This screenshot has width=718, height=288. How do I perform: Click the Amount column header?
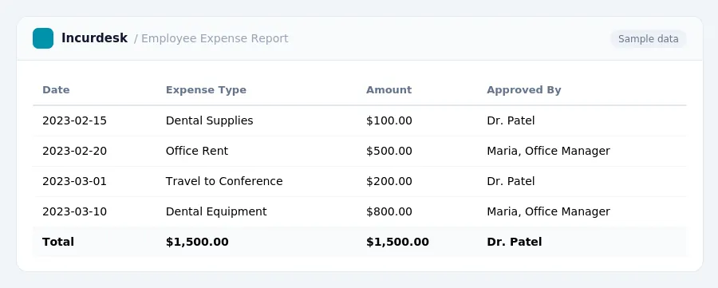coord(389,89)
